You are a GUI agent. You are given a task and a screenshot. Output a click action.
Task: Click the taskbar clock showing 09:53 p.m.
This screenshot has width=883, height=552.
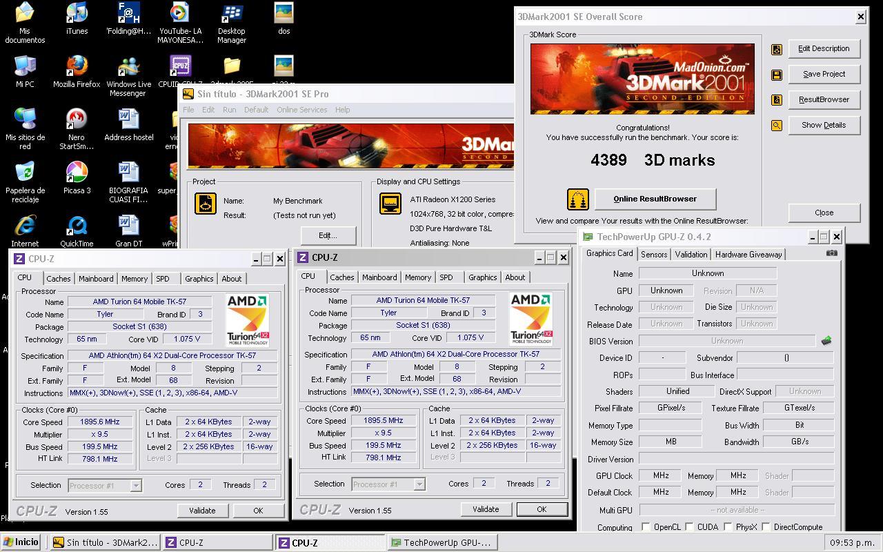(853, 543)
